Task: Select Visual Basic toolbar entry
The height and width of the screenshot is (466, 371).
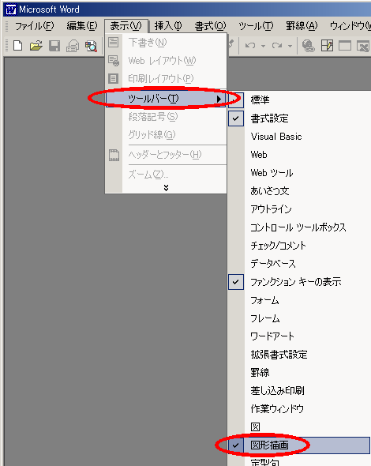Action: click(299, 137)
